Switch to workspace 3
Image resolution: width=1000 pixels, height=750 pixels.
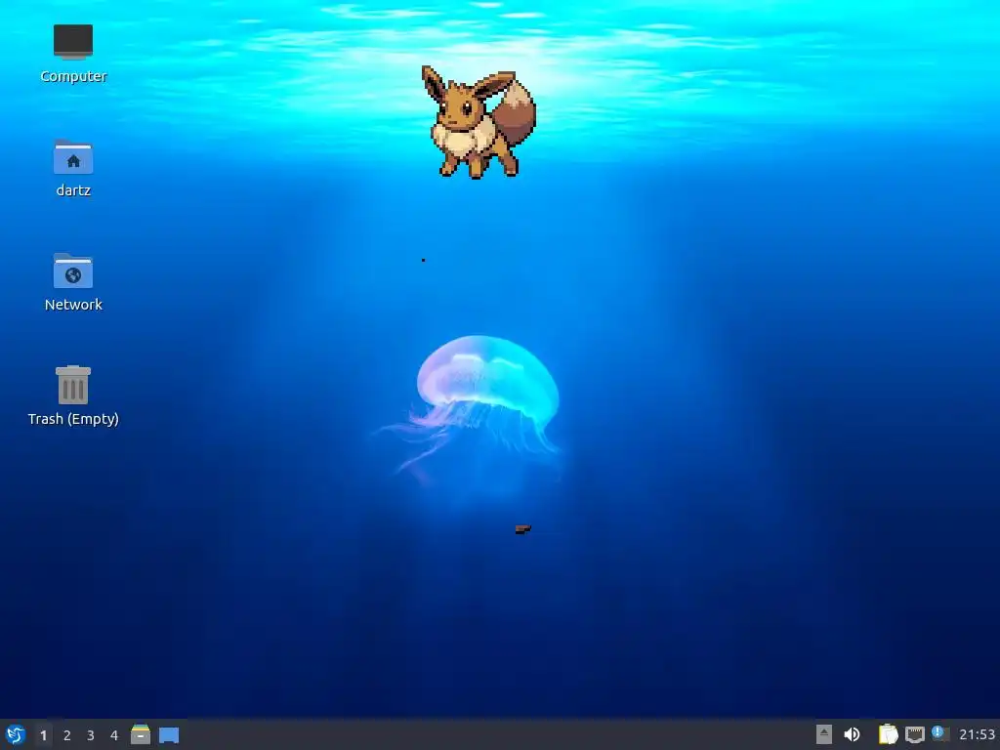(91, 735)
